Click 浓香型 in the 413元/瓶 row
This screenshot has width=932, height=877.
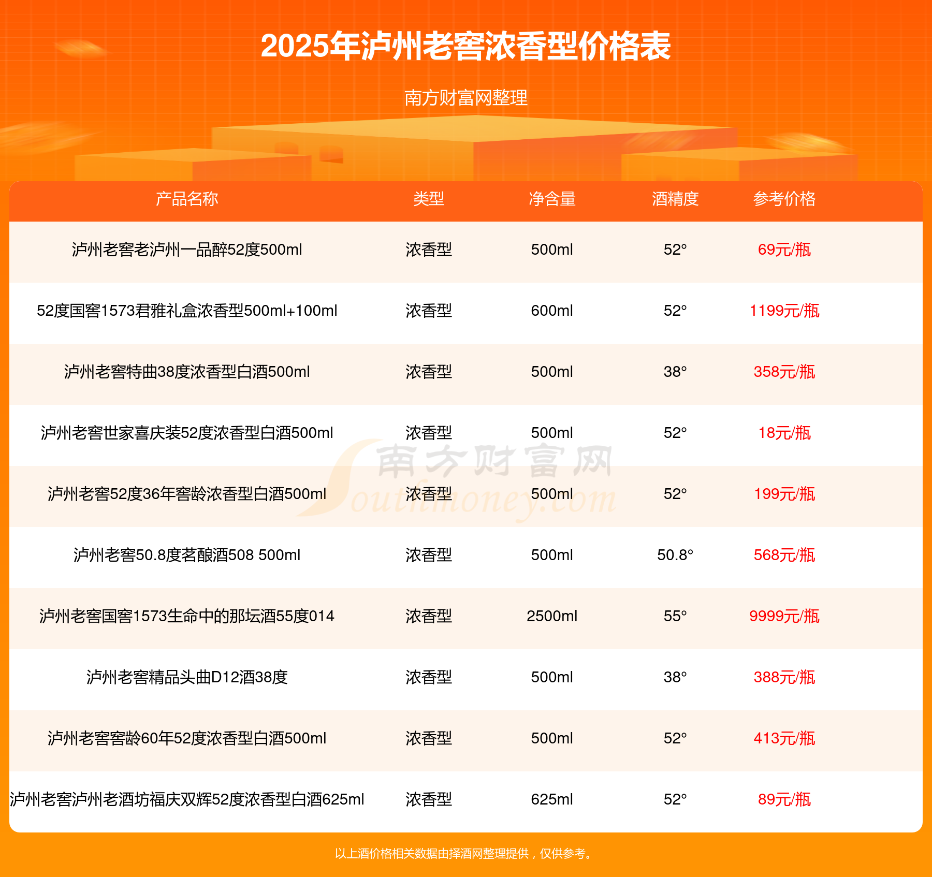pos(429,738)
